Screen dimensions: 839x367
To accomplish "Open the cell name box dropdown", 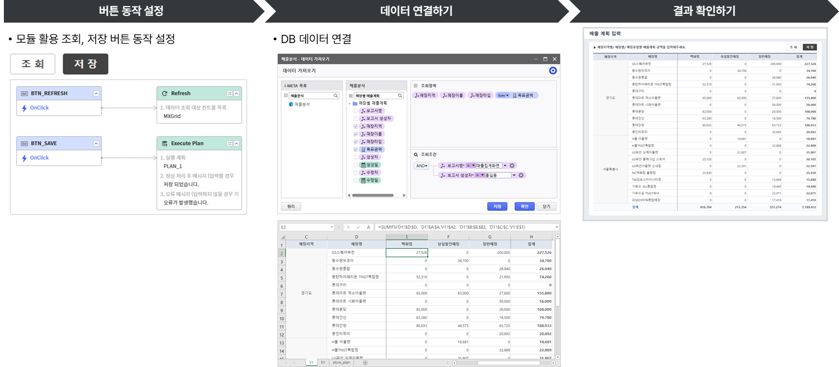I will [x=332, y=227].
